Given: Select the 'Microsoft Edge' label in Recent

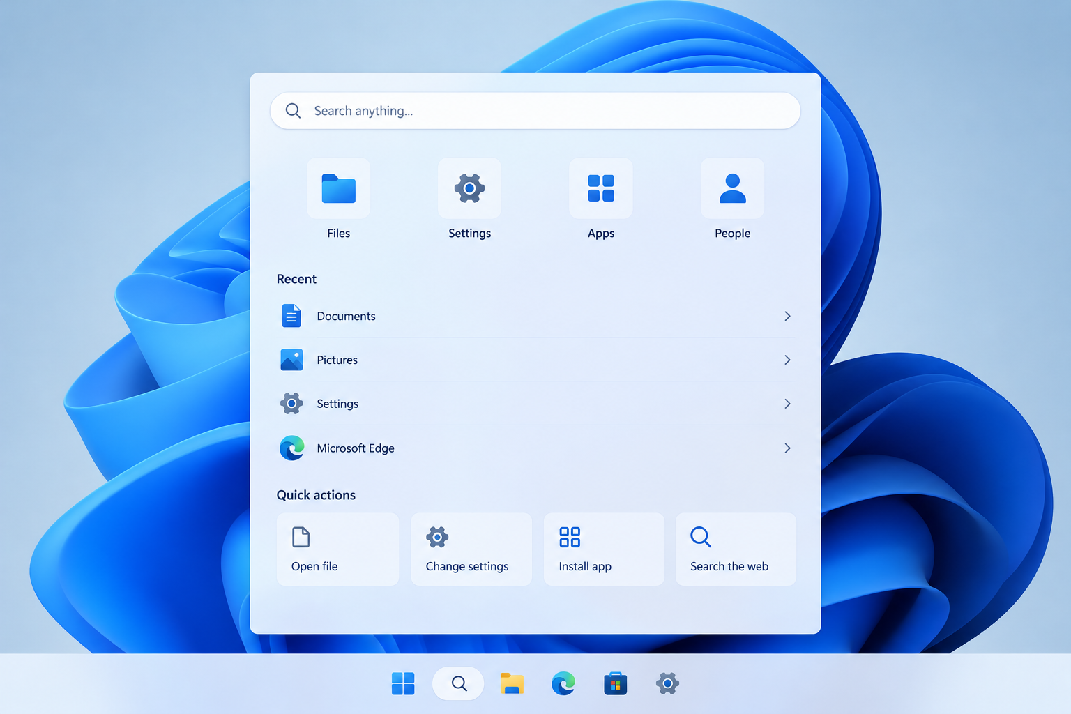Looking at the screenshot, I should (356, 448).
